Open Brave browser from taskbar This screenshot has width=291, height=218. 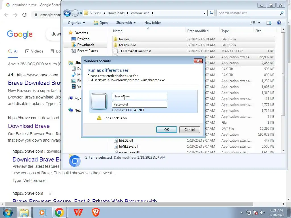pos(96,212)
